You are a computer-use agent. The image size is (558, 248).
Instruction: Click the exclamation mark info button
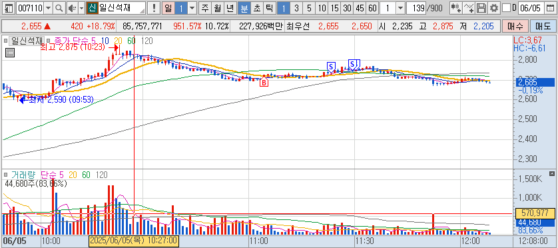click(154, 8)
